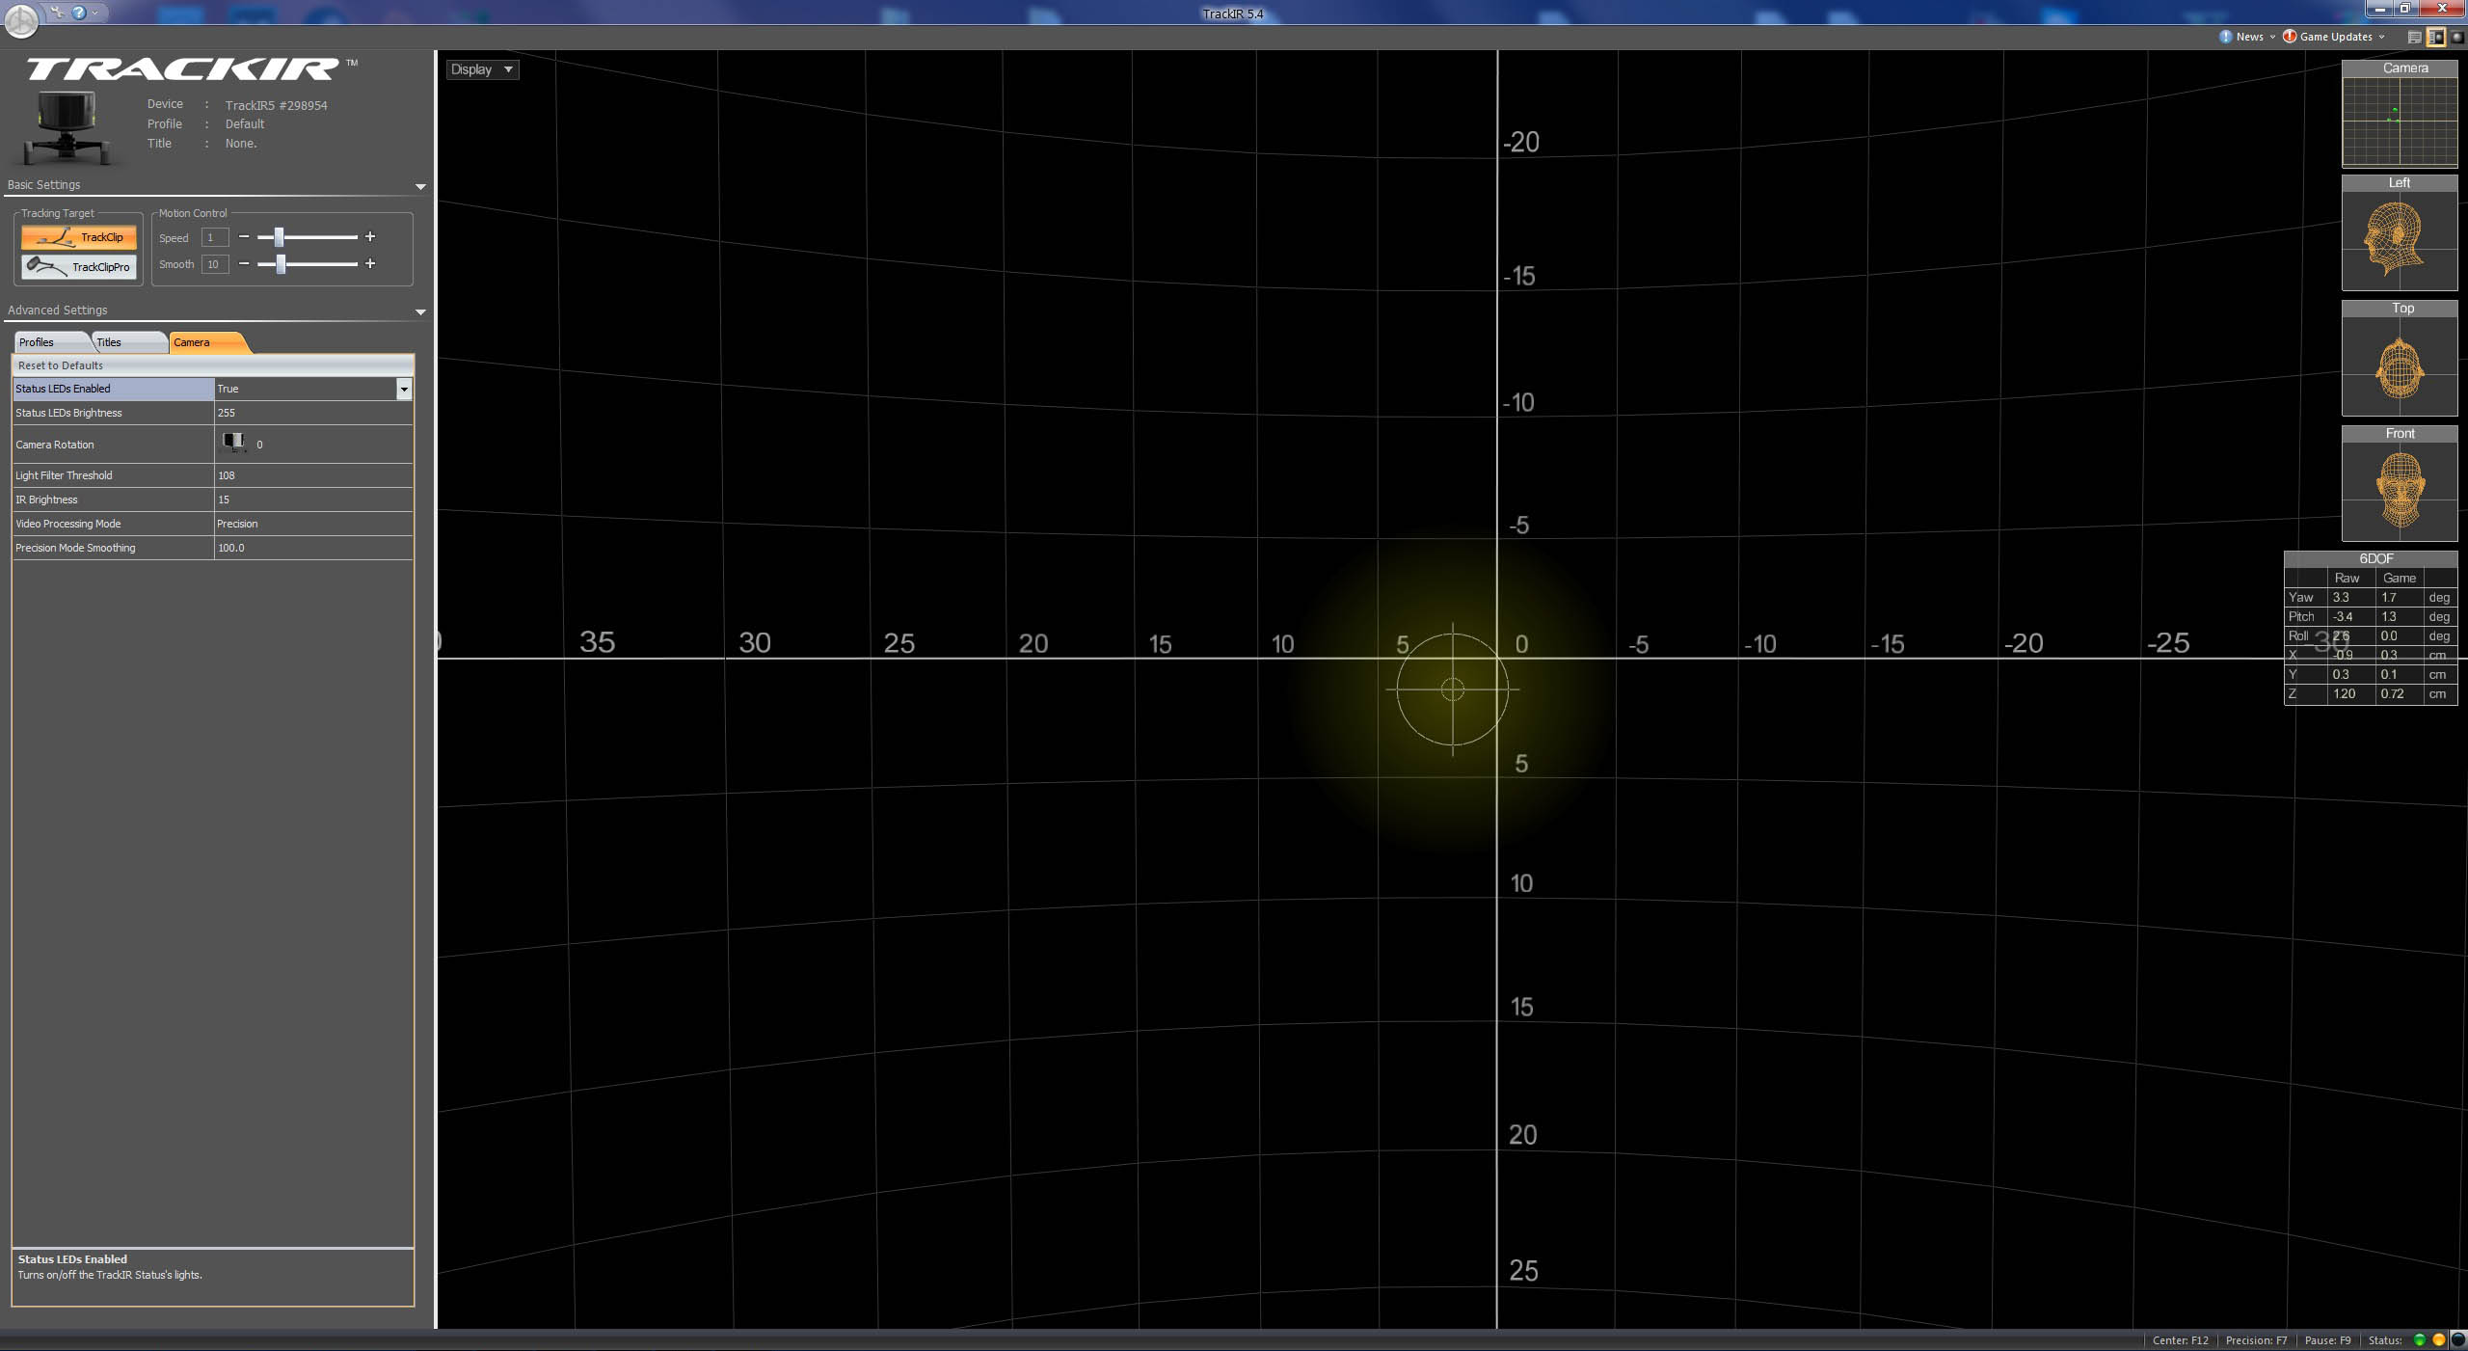Select the split settings-and-view layout icon
The image size is (2468, 1351).
click(x=2436, y=37)
